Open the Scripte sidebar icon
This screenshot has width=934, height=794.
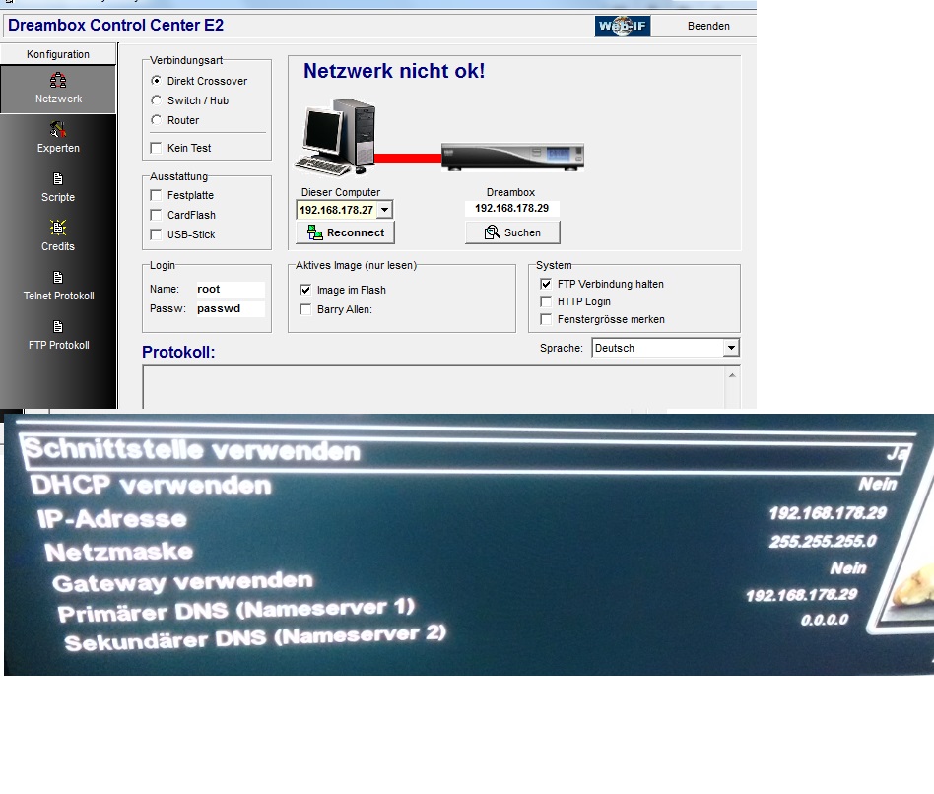[58, 178]
